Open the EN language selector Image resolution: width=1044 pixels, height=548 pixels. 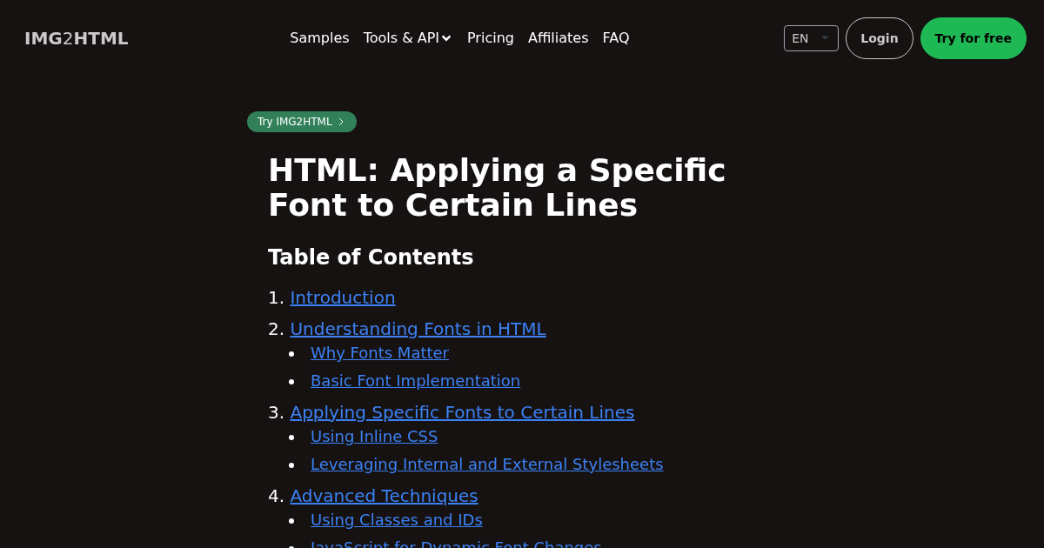pos(810,38)
